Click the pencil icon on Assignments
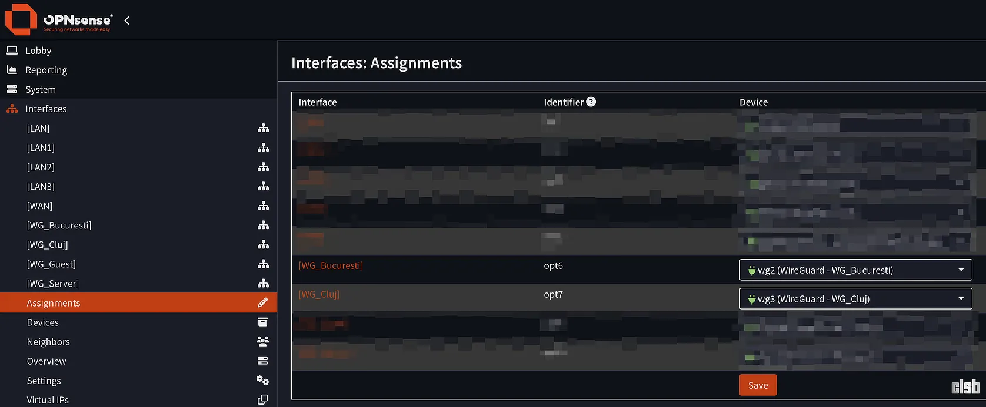Screen dimensions: 986x407 262,302
